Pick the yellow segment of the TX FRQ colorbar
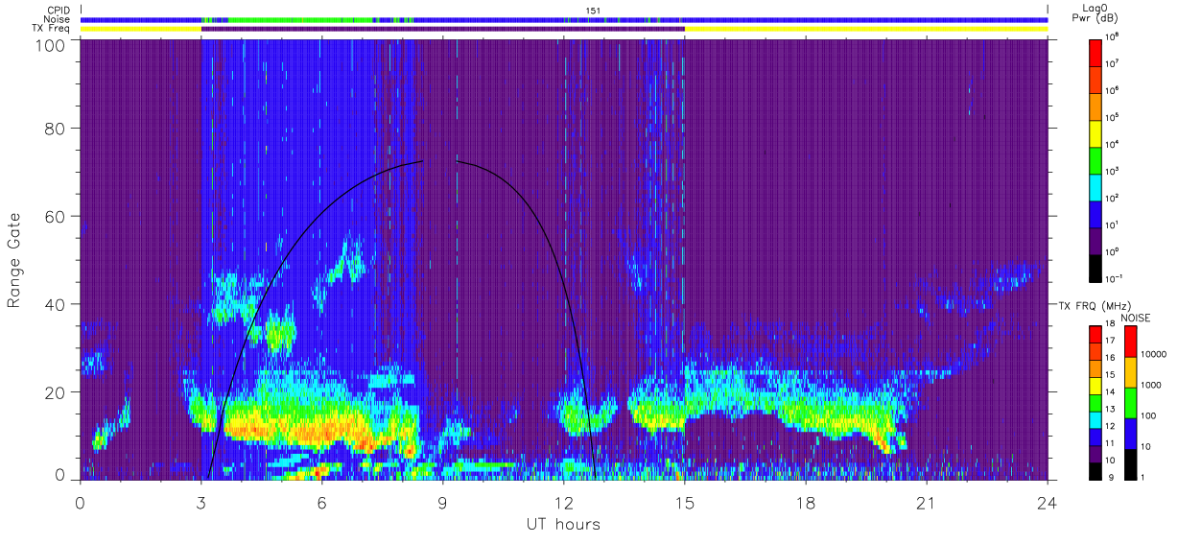Image resolution: width=1178 pixels, height=544 pixels. tap(1096, 386)
